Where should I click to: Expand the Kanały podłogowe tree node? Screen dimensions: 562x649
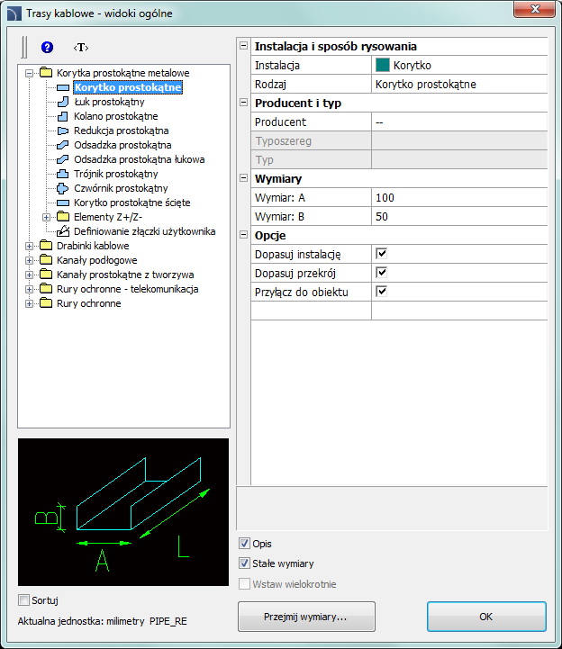(x=29, y=260)
